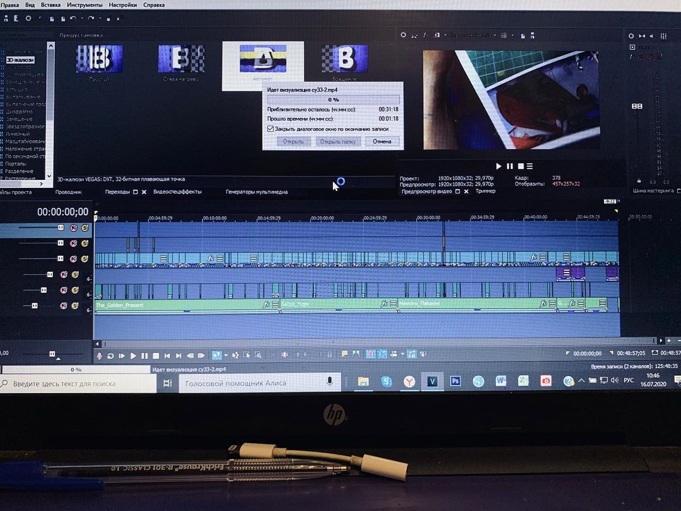Select the Normal Edit tool

click(216, 355)
